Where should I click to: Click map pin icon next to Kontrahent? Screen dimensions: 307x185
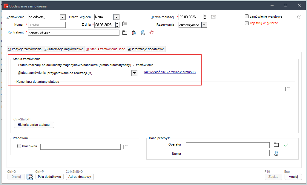(x=143, y=33)
